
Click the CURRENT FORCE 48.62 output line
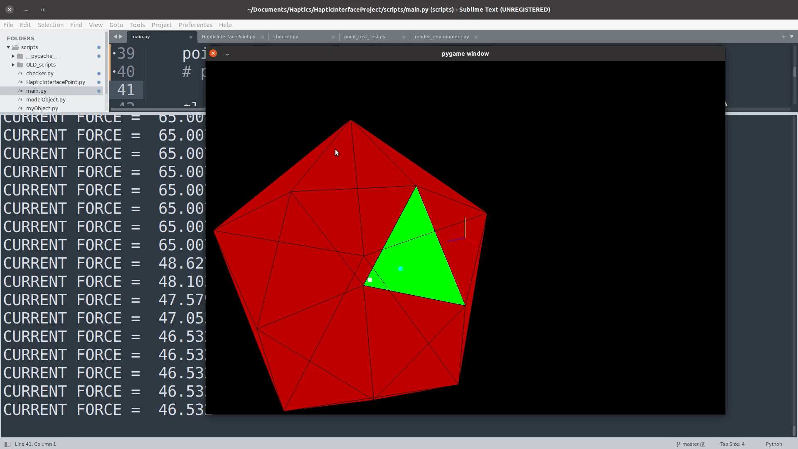coord(104,263)
